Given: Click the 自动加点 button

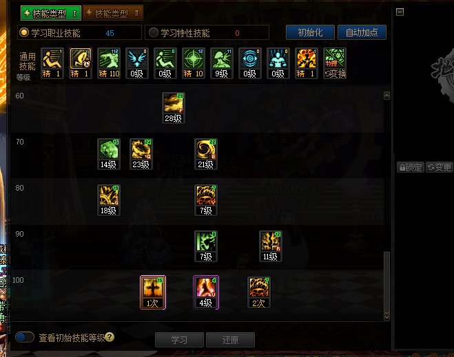Looking at the screenshot, I should click(362, 32).
